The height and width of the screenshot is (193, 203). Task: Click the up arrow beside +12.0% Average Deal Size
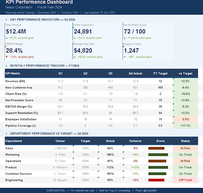(x=75, y=57)
